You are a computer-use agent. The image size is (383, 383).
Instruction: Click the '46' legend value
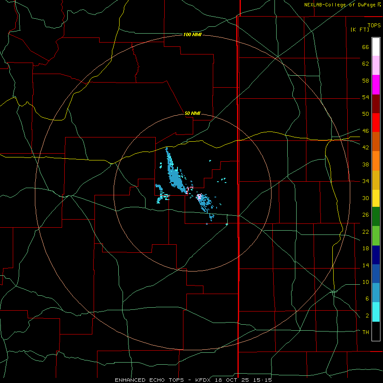click(366, 131)
